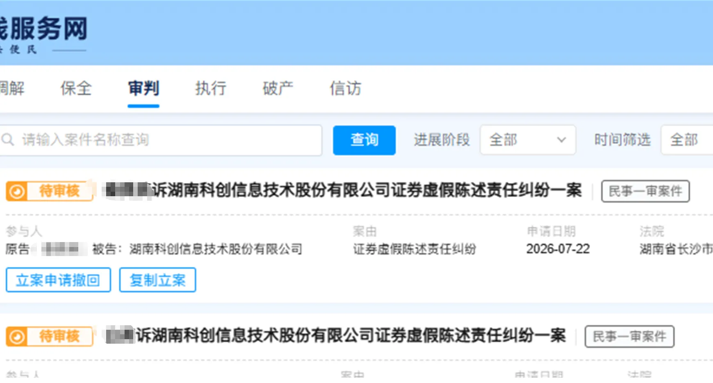Screen dimensions: 713x383
Task: Click the 调解 tab
Action: click(12, 88)
